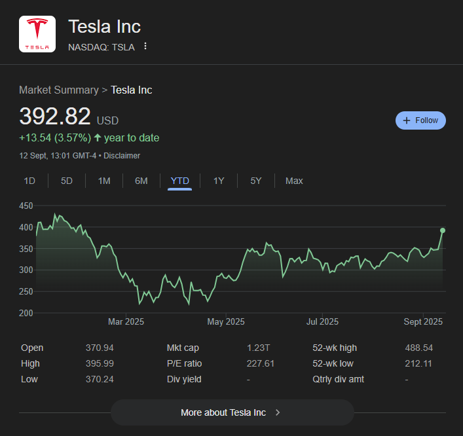Click the chevron beside More about Tesla
This screenshot has height=436, width=463.
pyautogui.click(x=278, y=412)
